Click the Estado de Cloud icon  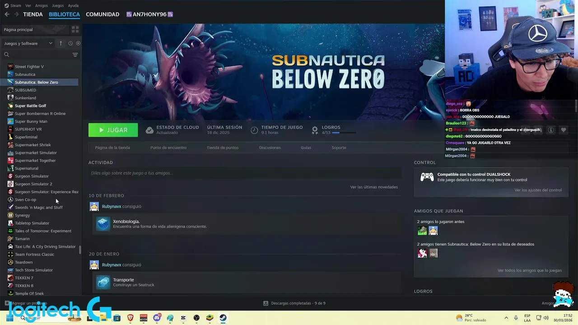pos(149,130)
